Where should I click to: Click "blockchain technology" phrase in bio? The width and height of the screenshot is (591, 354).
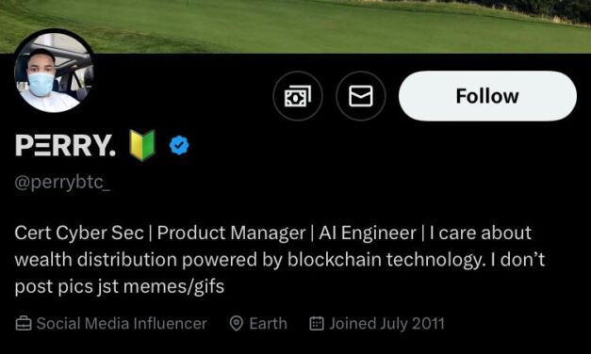385,260
